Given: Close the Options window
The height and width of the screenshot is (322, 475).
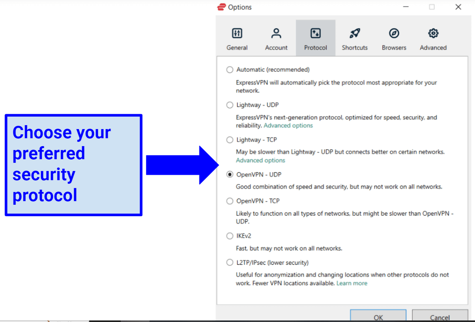Looking at the screenshot, I should [x=458, y=7].
